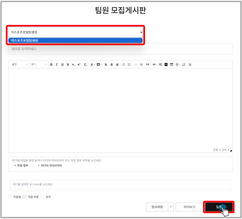Select 이스포츠포털팀생성 option in category list
This screenshot has width=242, height=219.
[75, 41]
